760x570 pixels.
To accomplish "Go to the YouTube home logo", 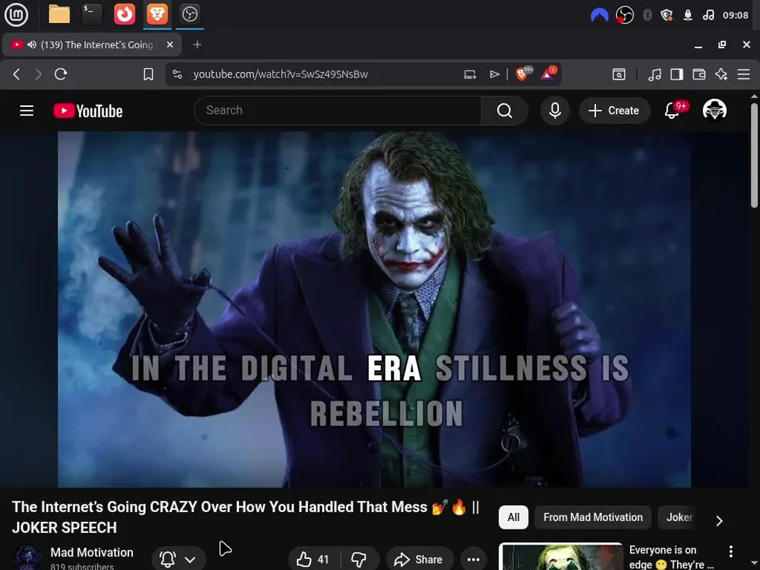I will click(x=88, y=111).
